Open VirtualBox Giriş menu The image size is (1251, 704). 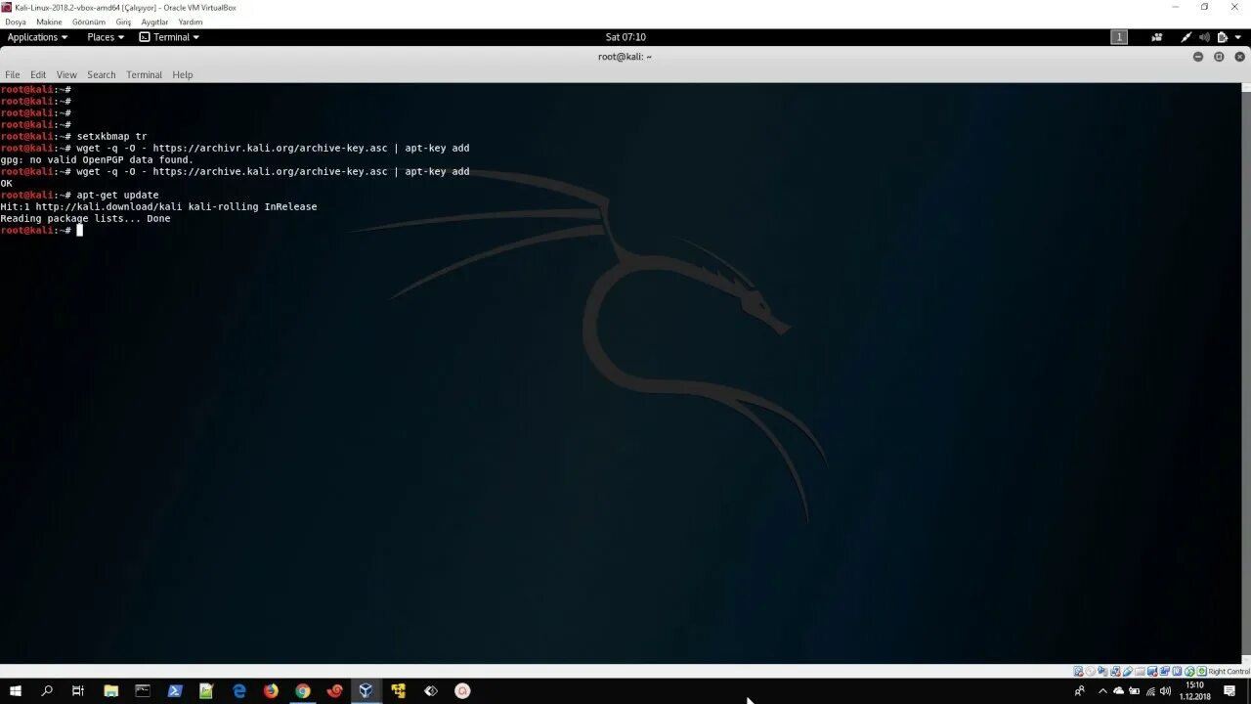(123, 22)
